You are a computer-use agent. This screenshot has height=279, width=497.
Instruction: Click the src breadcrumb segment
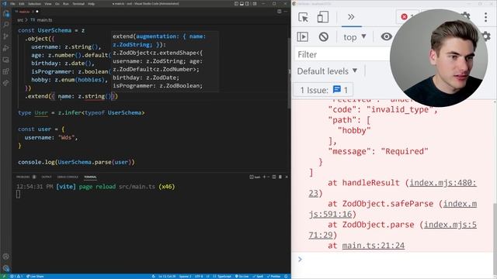20,20
